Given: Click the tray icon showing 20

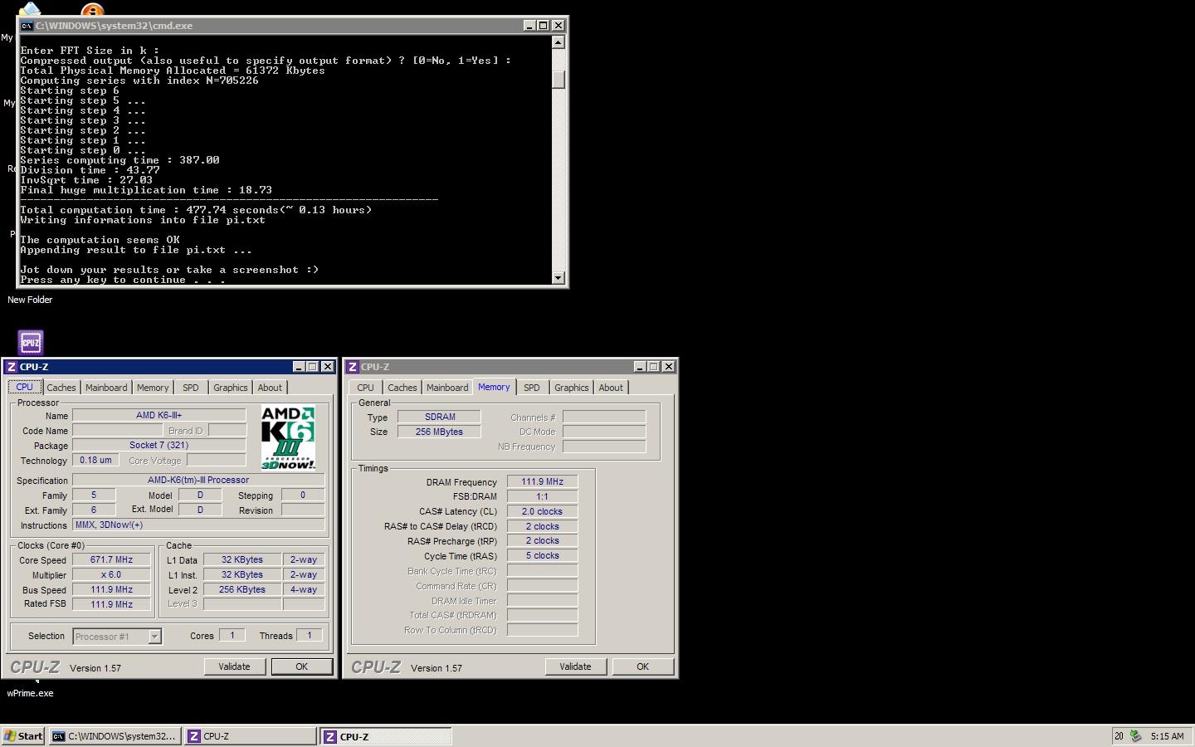Looking at the screenshot, I should 1119,736.
